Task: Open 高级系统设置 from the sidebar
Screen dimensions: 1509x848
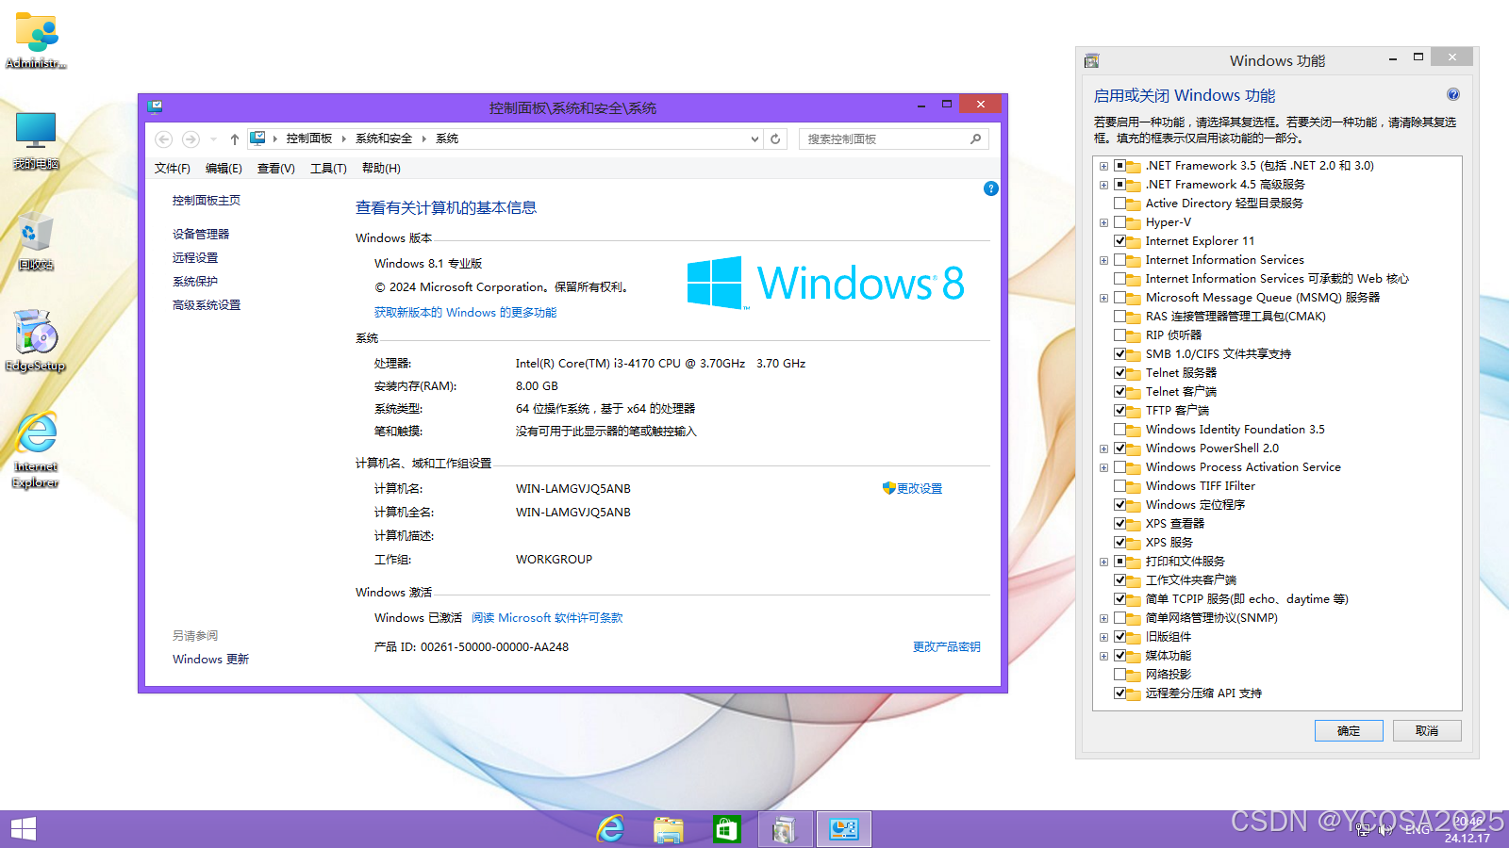Action: [207, 305]
